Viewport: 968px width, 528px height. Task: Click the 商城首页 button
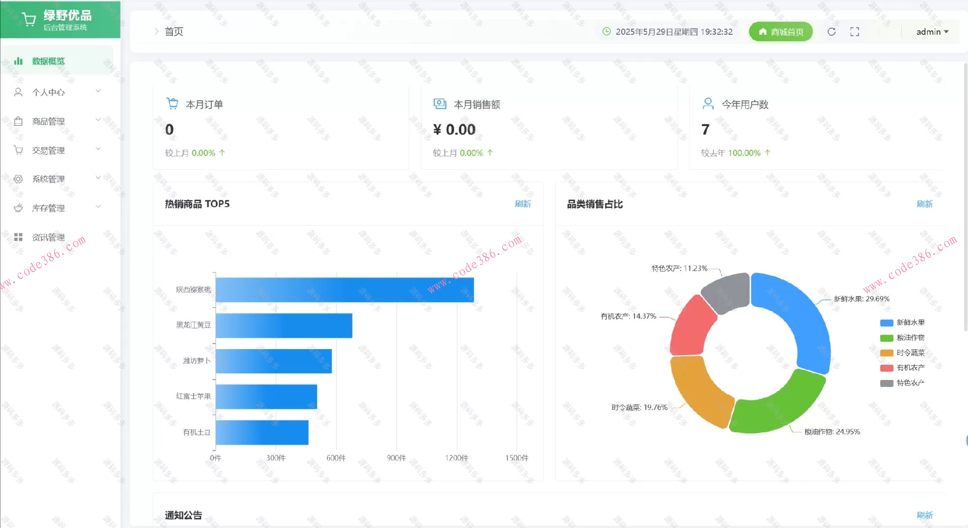tap(780, 32)
